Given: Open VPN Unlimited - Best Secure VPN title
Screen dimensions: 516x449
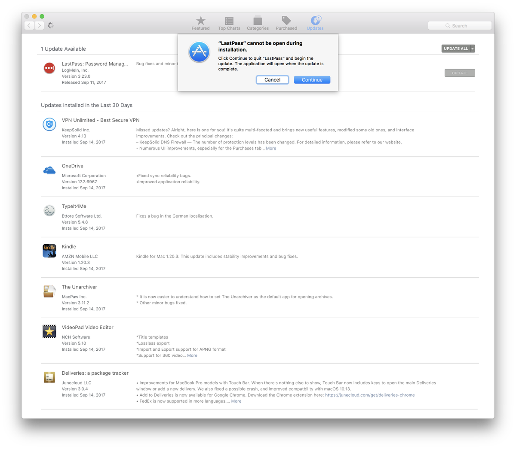Looking at the screenshot, I should 101,120.
